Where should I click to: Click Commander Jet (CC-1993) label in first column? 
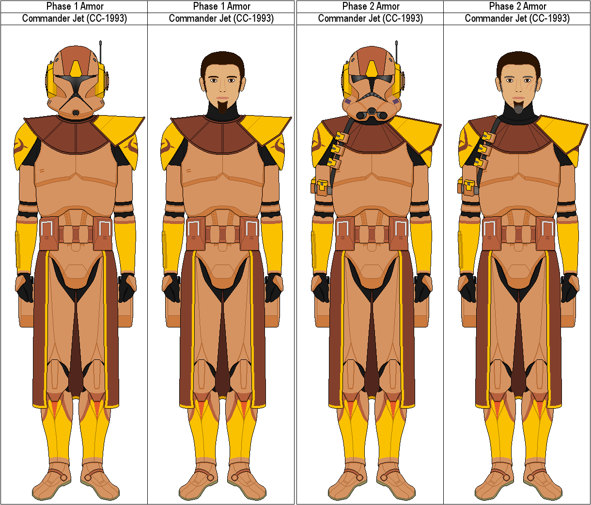click(75, 18)
